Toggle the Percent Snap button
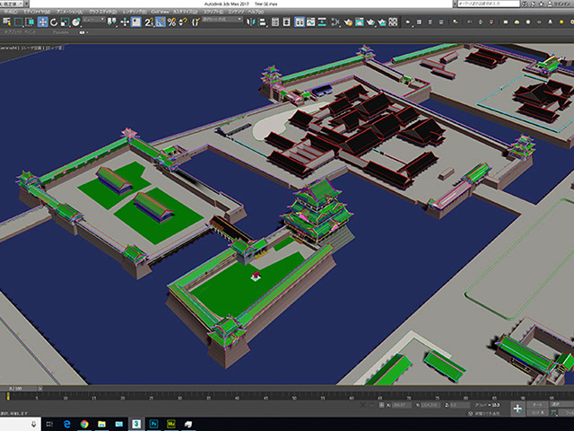The width and height of the screenshot is (574, 431). (x=171, y=22)
